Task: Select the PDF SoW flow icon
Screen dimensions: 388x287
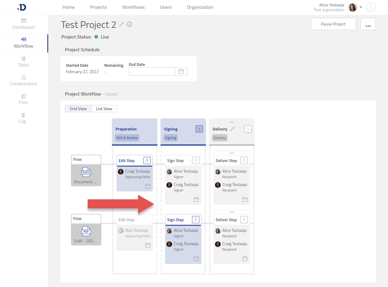Action: pyautogui.click(x=86, y=231)
